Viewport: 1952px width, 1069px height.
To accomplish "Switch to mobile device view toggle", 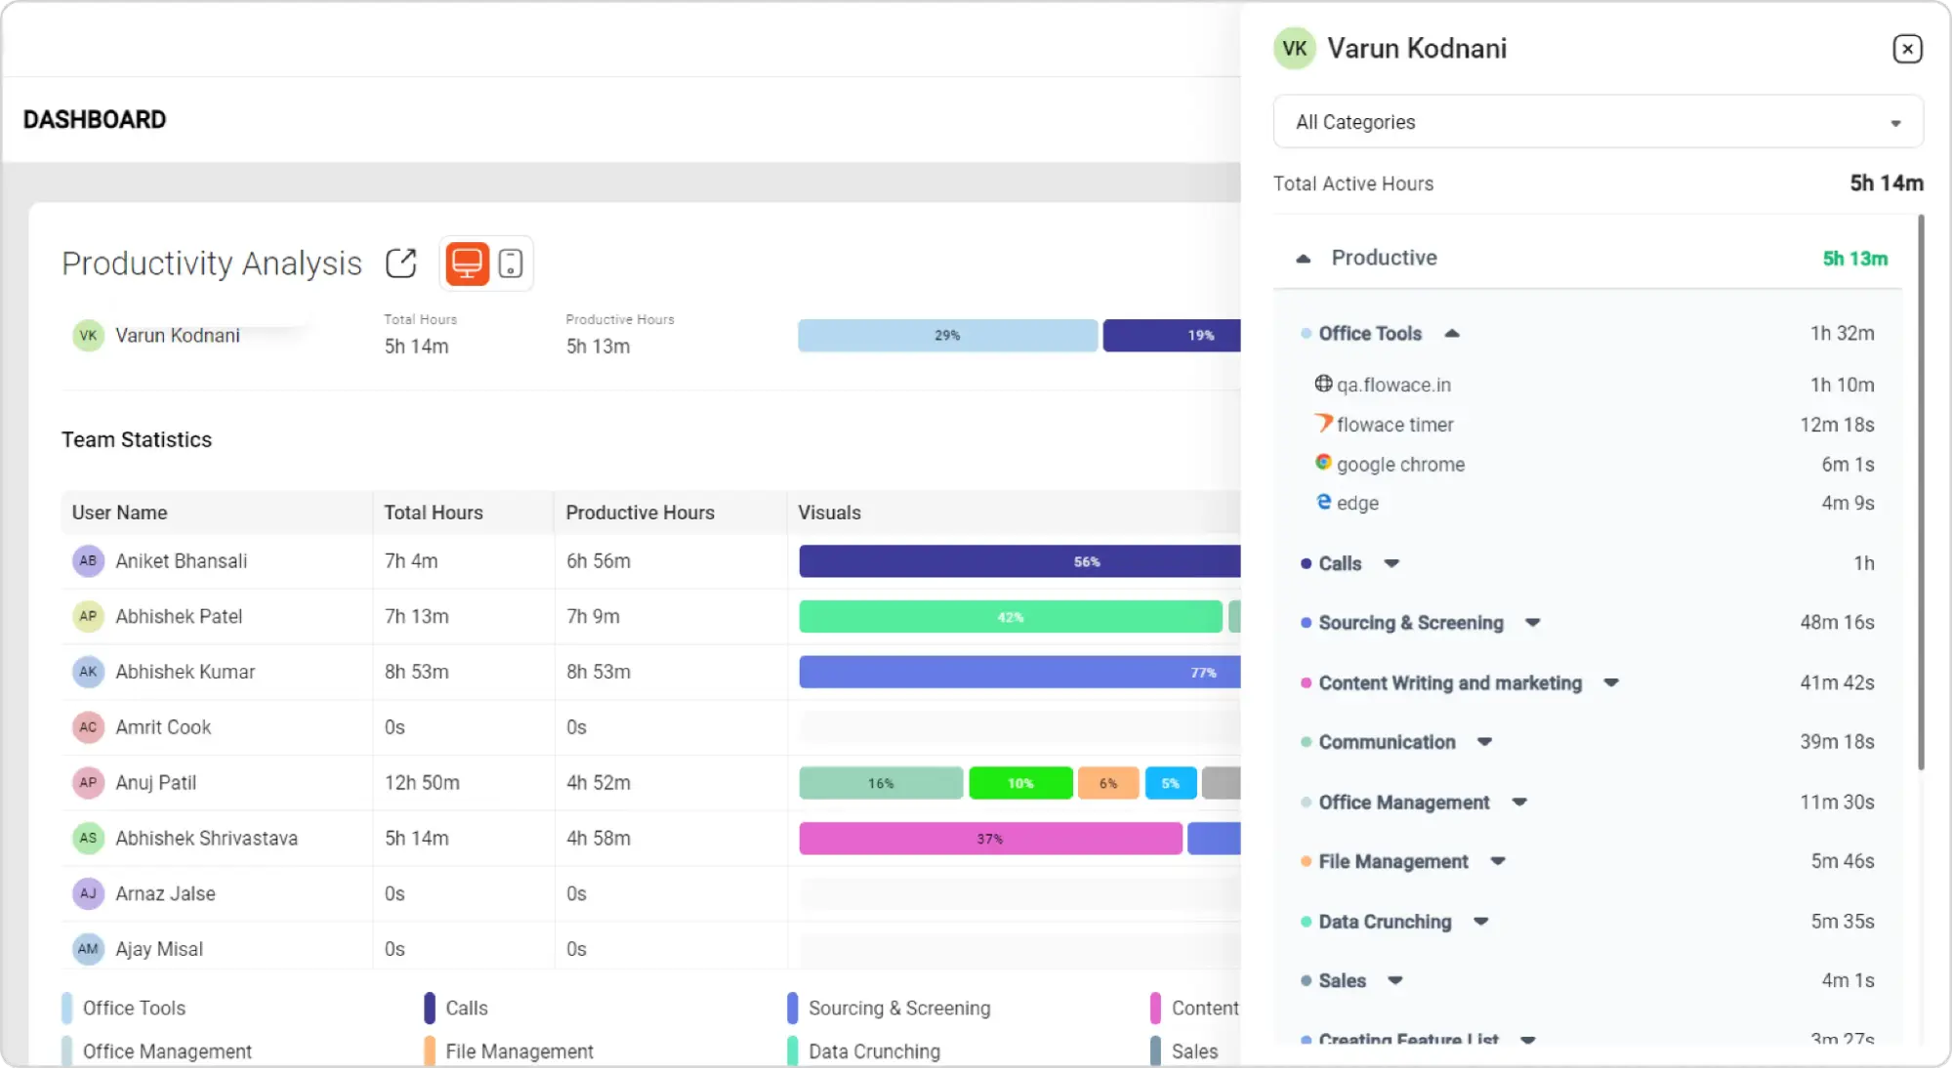I will pyautogui.click(x=510, y=263).
